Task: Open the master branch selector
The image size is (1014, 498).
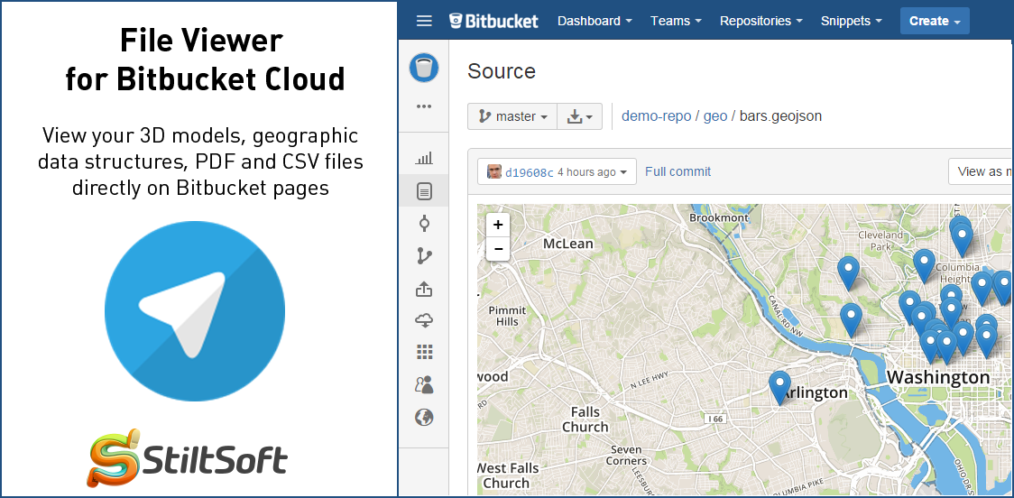Action: (x=512, y=116)
